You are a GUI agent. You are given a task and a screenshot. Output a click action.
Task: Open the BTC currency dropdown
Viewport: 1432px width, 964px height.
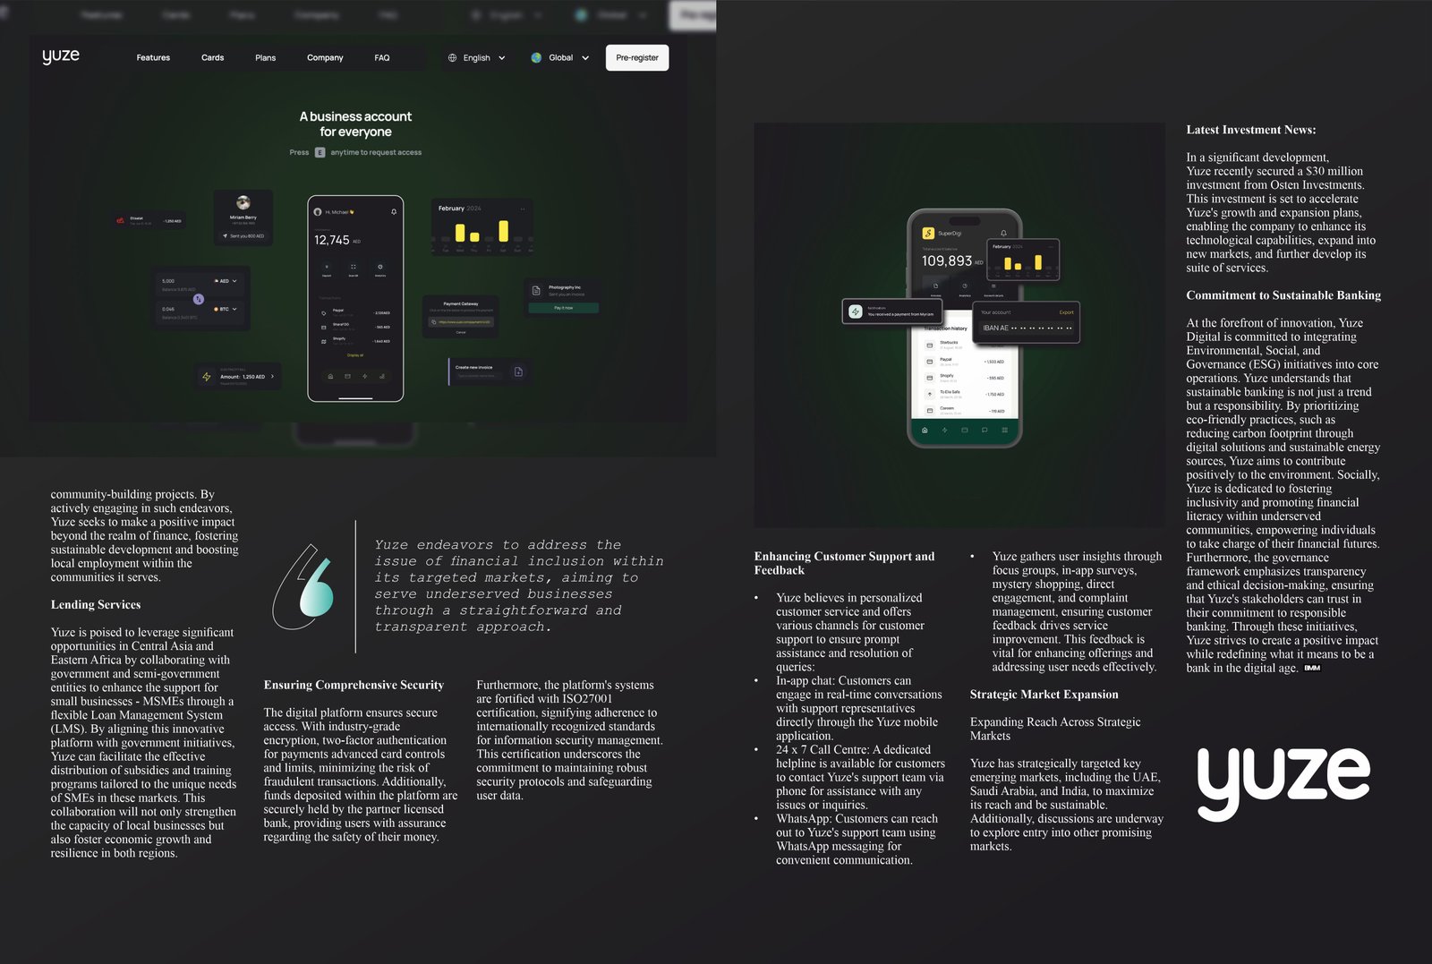(226, 309)
